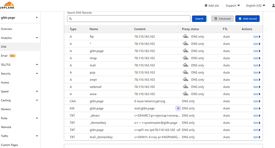Viewport: 275px width, 148px height.
Task: Edit the _dmarc TXT record
Action: pos(257,116)
